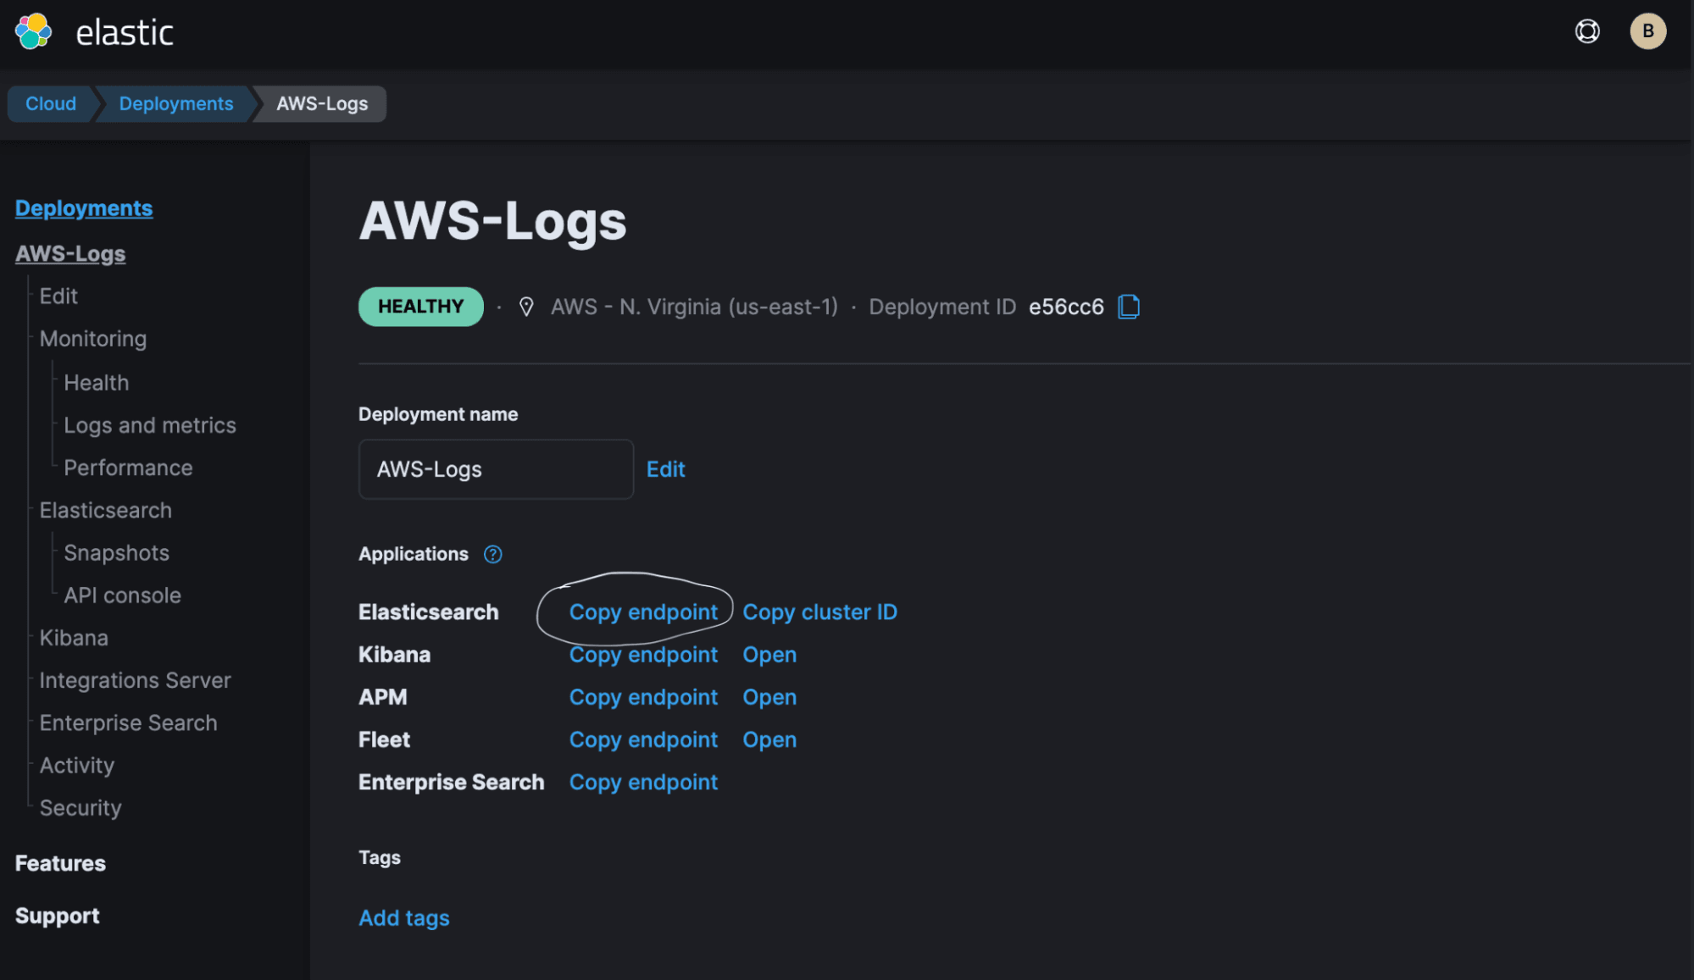
Task: Open Fleet application
Action: (x=769, y=739)
